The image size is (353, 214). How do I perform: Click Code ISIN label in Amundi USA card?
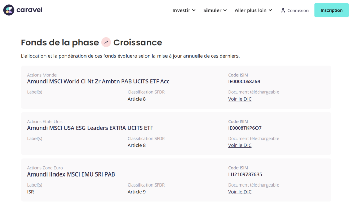pos(238,121)
